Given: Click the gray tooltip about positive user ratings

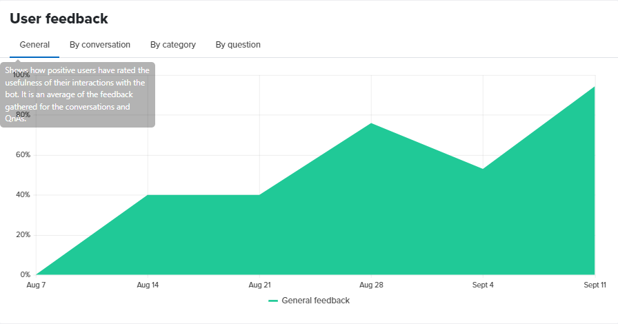Looking at the screenshot, I should point(78,94).
